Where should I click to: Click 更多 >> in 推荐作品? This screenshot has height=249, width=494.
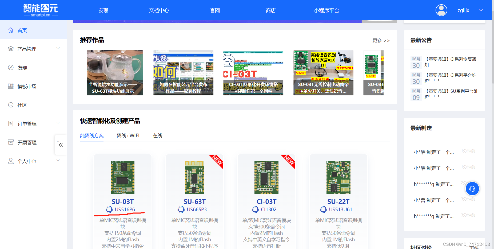(x=381, y=41)
